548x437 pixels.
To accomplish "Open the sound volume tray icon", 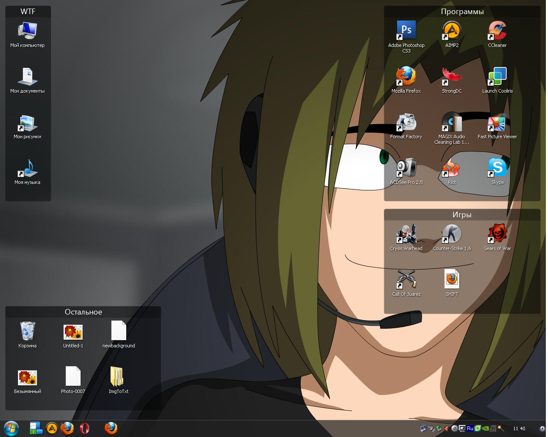I will (x=432, y=428).
